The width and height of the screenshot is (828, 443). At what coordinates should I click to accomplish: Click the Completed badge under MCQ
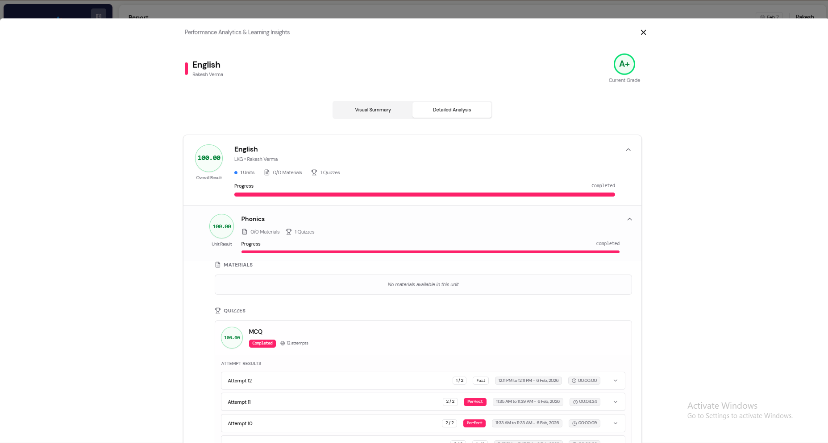262,343
